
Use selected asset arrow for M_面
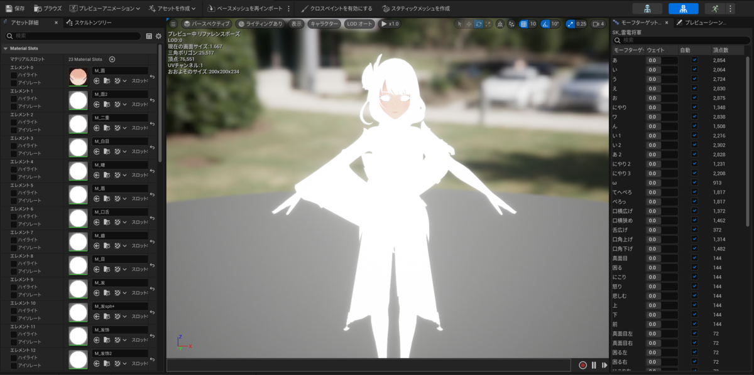(x=97, y=81)
